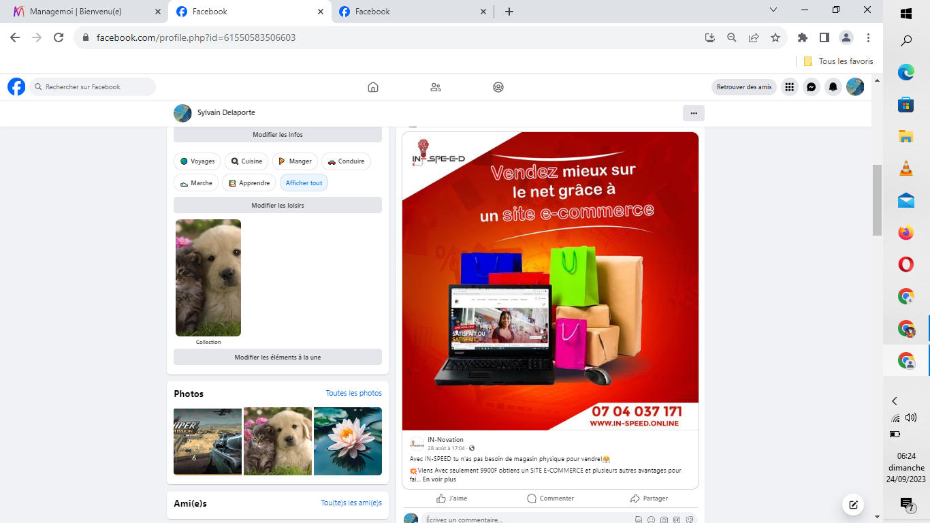Open Facebook Messenger icon in header
The width and height of the screenshot is (930, 523).
coord(811,87)
